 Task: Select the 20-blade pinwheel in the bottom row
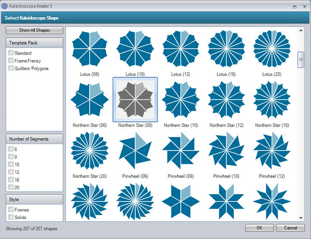[x=135, y=202]
